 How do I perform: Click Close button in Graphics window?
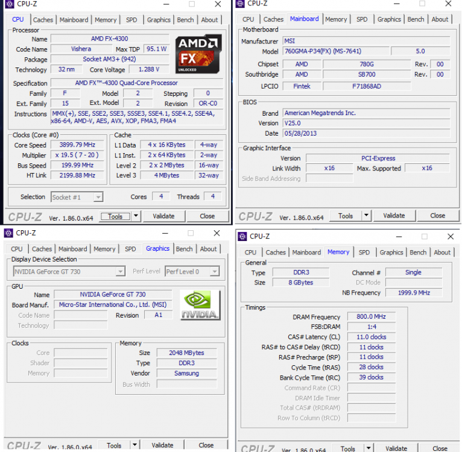click(x=206, y=445)
